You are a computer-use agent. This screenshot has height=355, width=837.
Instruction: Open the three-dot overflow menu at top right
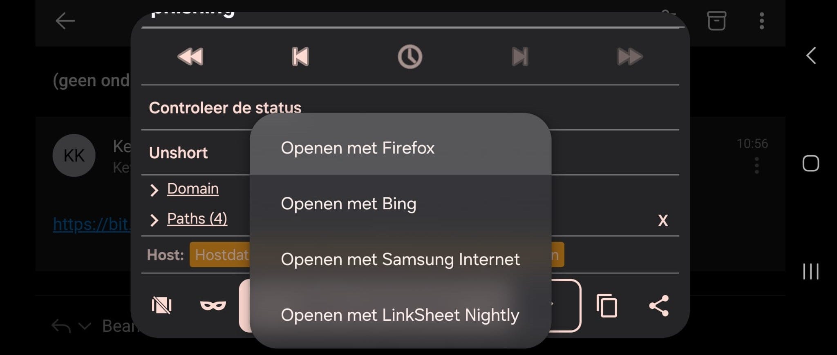[x=762, y=21]
